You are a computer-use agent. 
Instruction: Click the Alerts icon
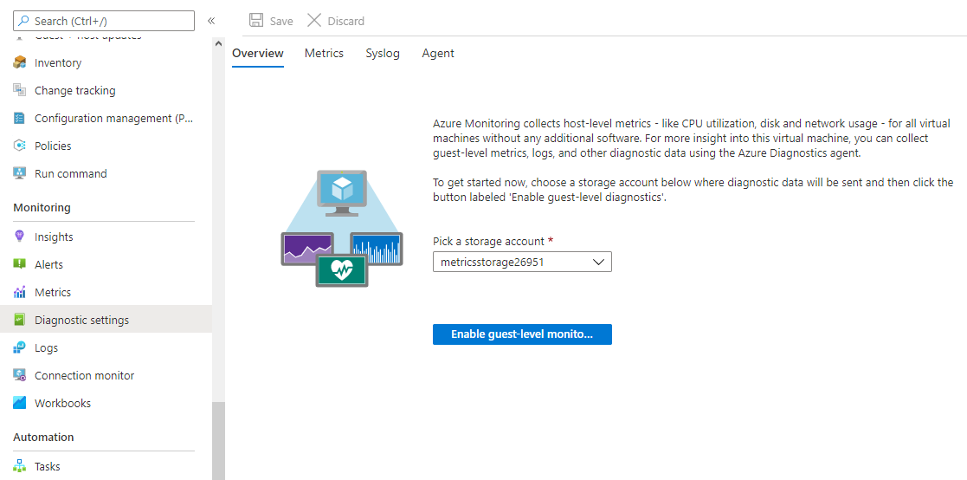(x=20, y=264)
